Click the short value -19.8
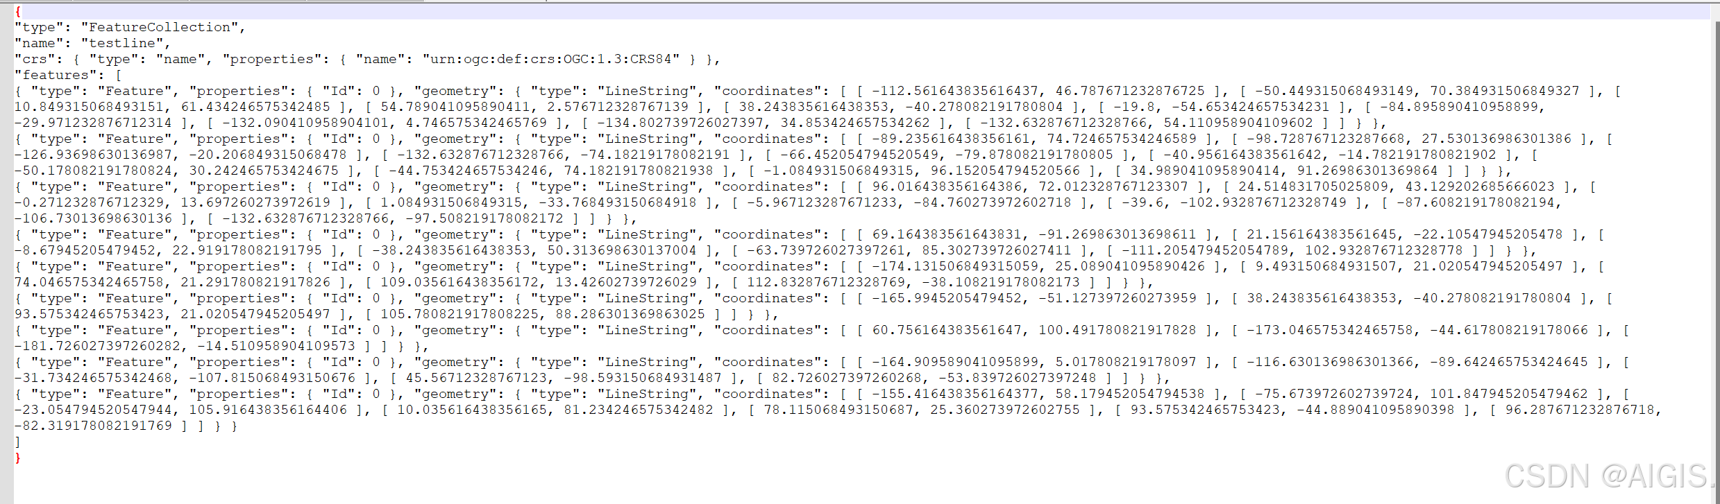The image size is (1720, 504). [1134, 107]
